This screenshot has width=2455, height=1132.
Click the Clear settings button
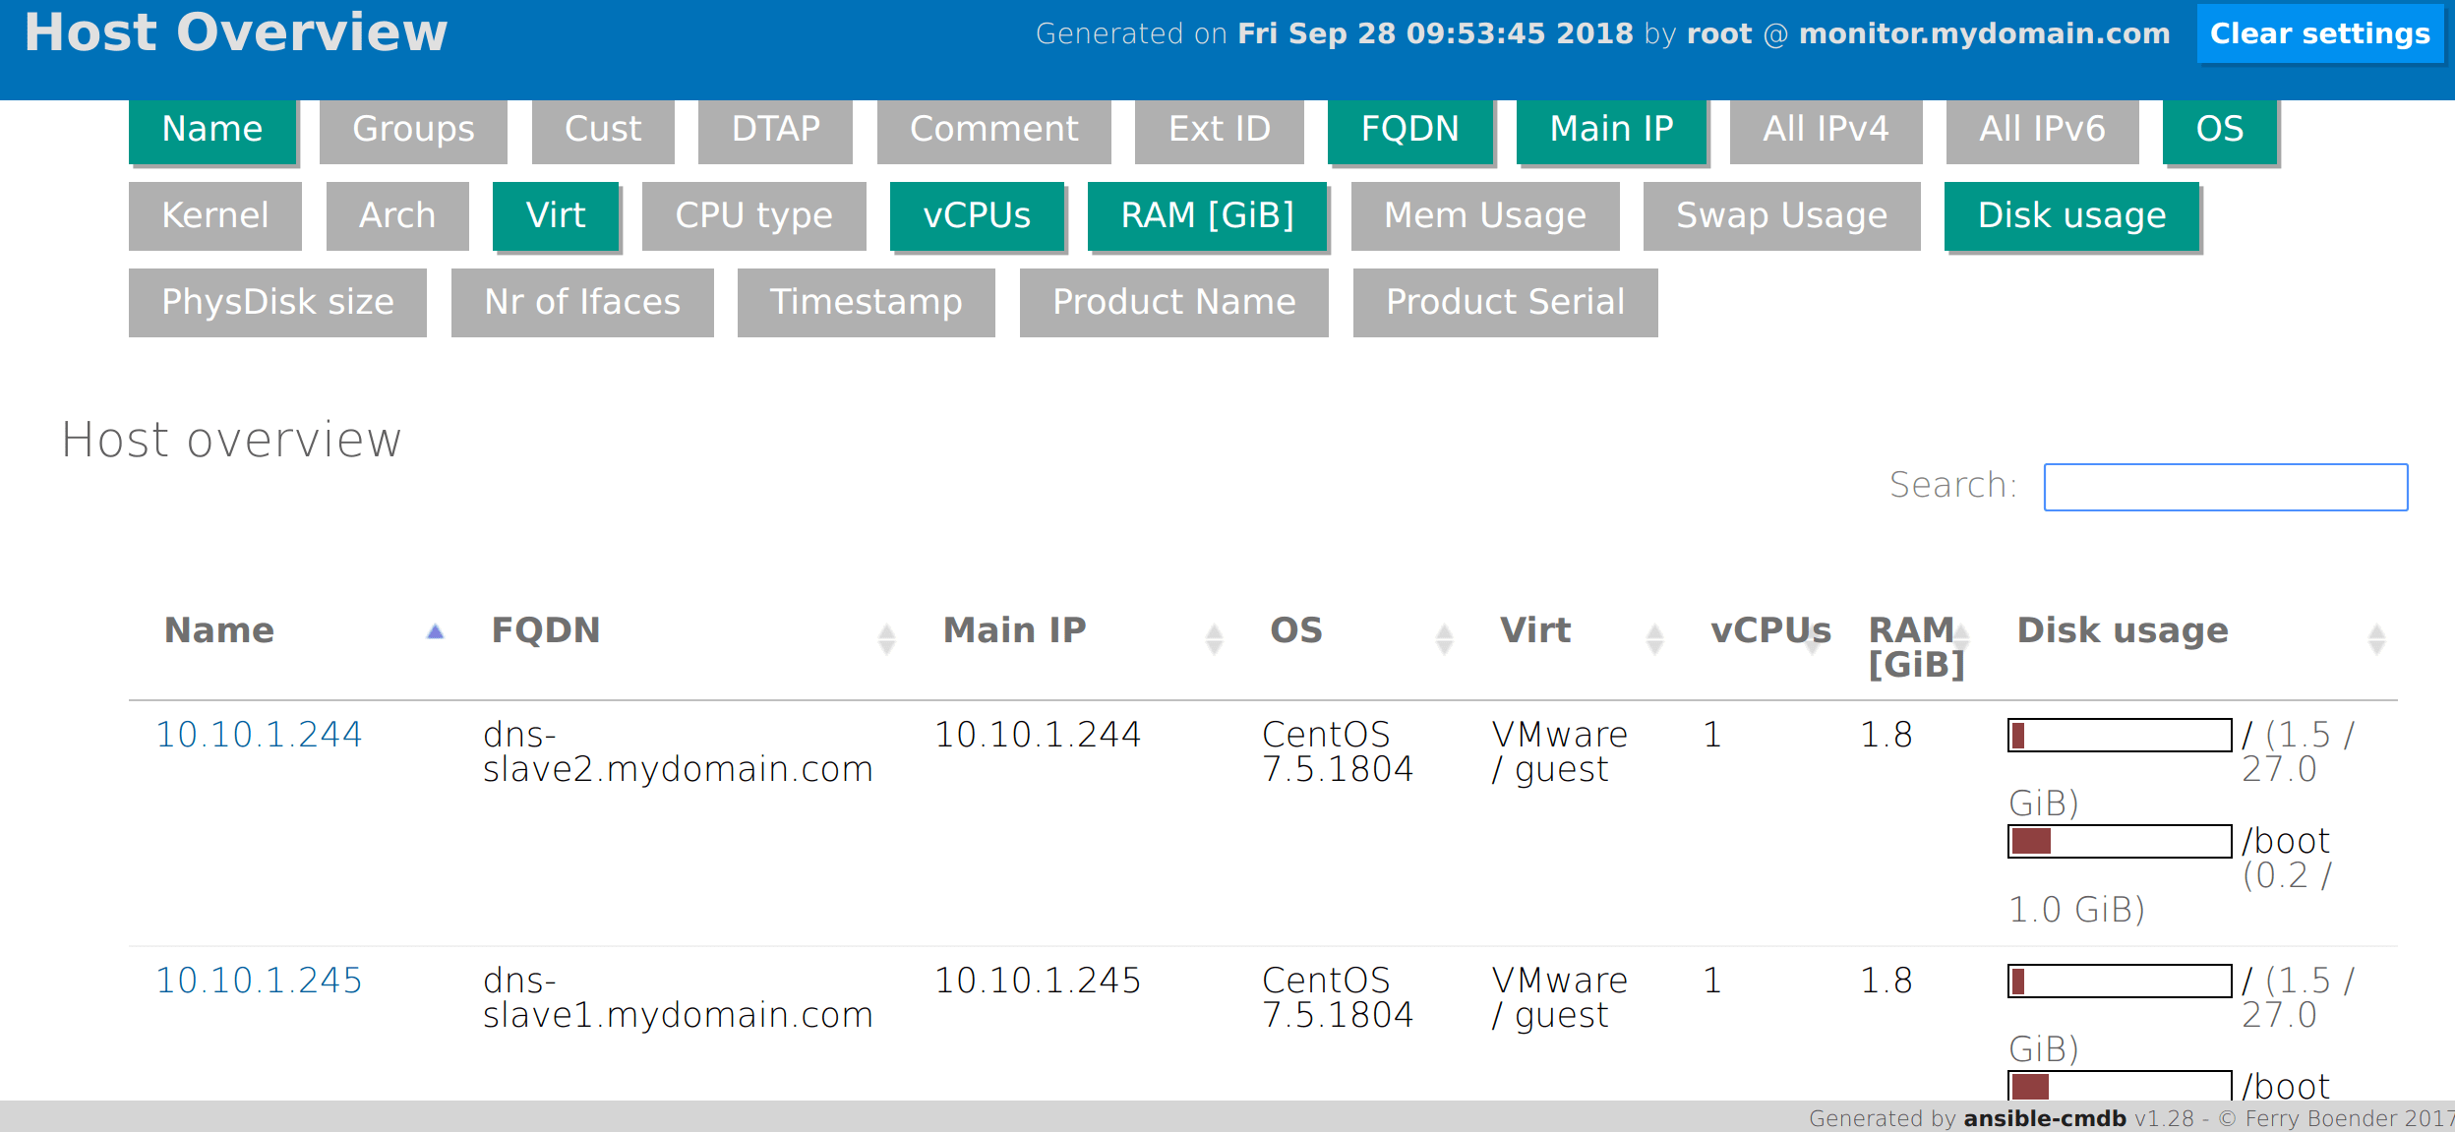click(2319, 32)
